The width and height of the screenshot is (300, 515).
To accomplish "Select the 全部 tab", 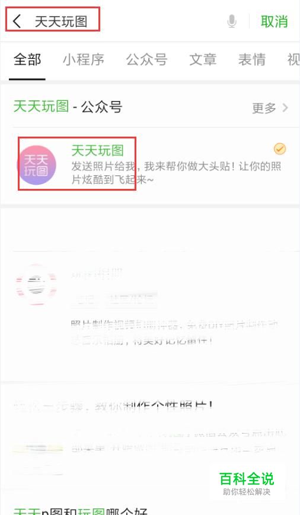I will pyautogui.click(x=27, y=60).
